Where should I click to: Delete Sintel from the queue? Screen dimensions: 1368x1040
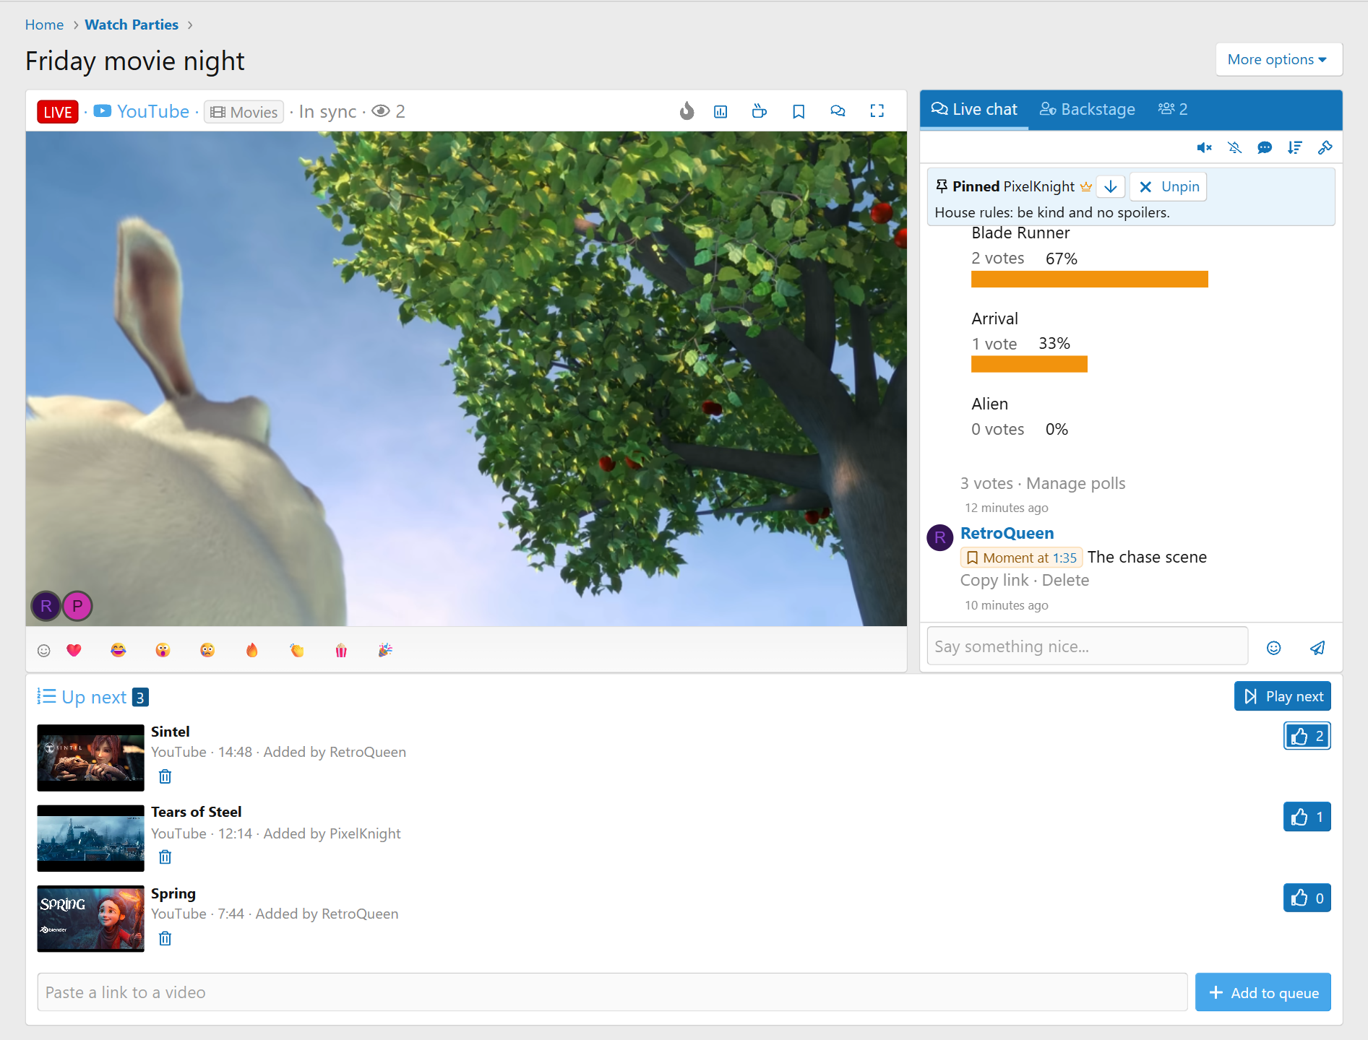pyautogui.click(x=165, y=776)
